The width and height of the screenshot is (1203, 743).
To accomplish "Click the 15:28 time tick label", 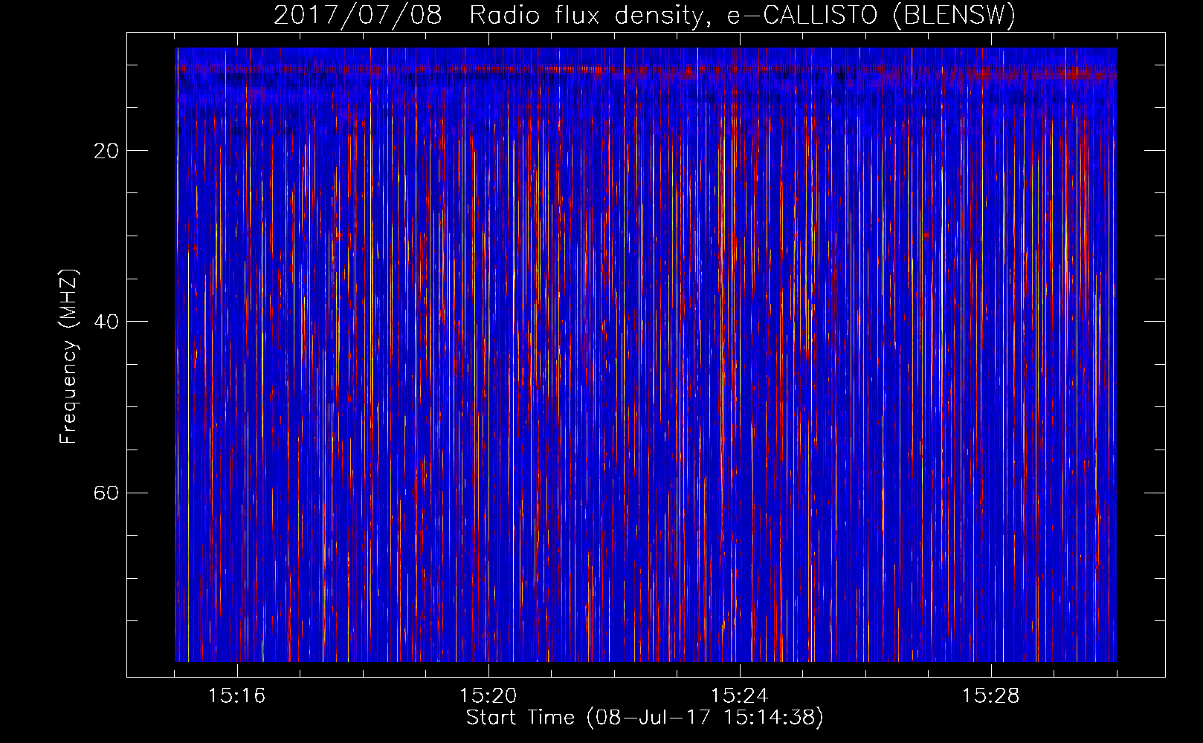I will click(x=990, y=696).
